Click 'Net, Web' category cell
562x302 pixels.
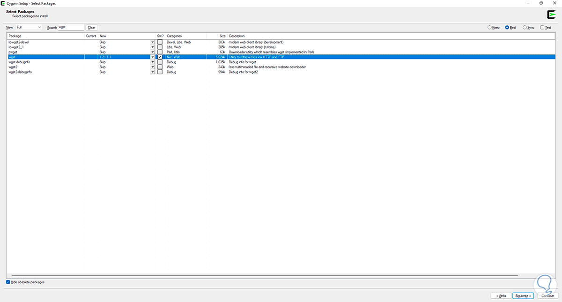click(x=173, y=57)
